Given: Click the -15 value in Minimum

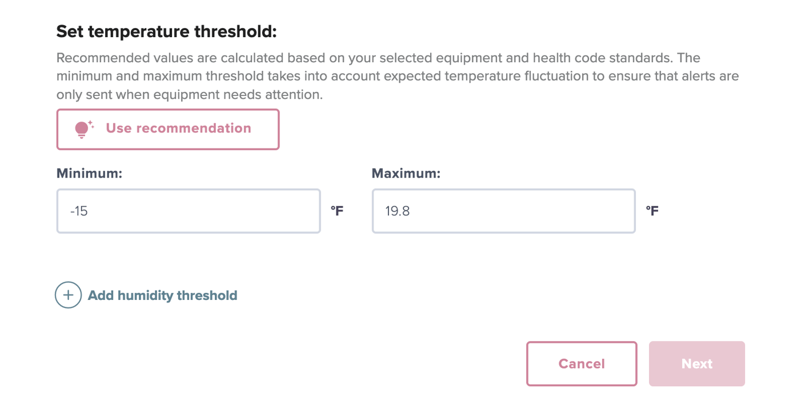Looking at the screenshot, I should tap(79, 211).
